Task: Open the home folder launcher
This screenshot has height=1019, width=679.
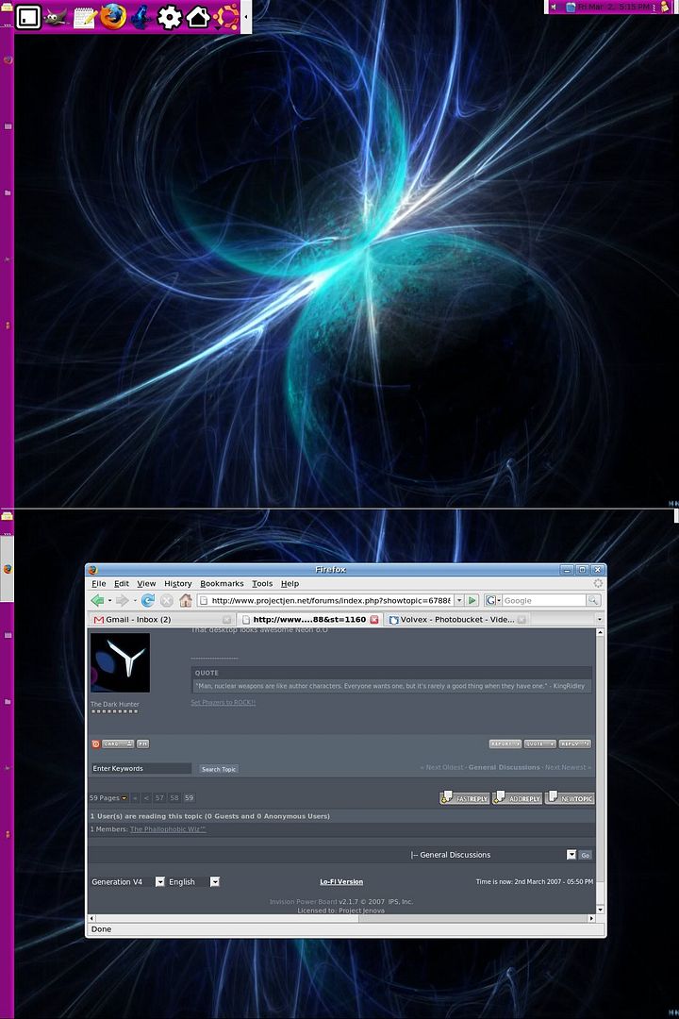Action: [197, 16]
